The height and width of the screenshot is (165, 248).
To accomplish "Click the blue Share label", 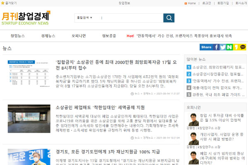I will click(x=206, y=47).
